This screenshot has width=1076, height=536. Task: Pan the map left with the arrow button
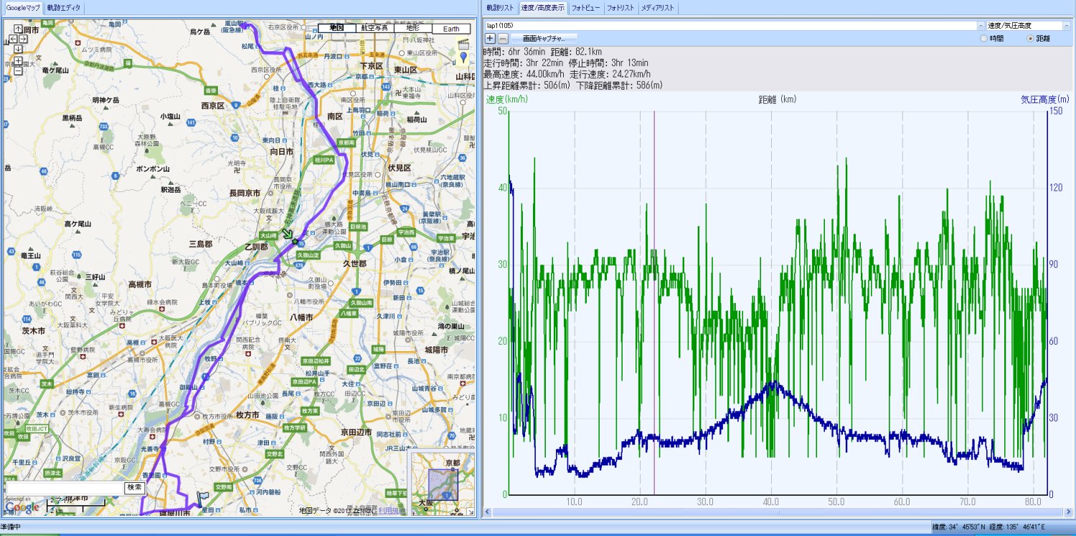[13, 39]
